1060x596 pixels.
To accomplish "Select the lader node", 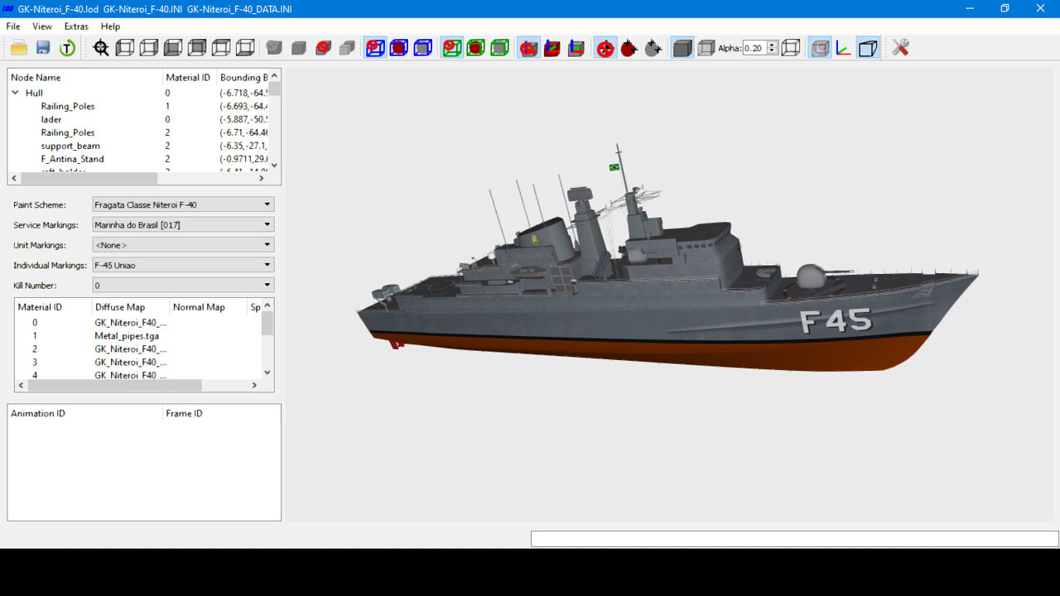I will point(51,119).
